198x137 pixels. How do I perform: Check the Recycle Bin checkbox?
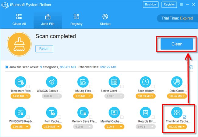tap(153, 117)
